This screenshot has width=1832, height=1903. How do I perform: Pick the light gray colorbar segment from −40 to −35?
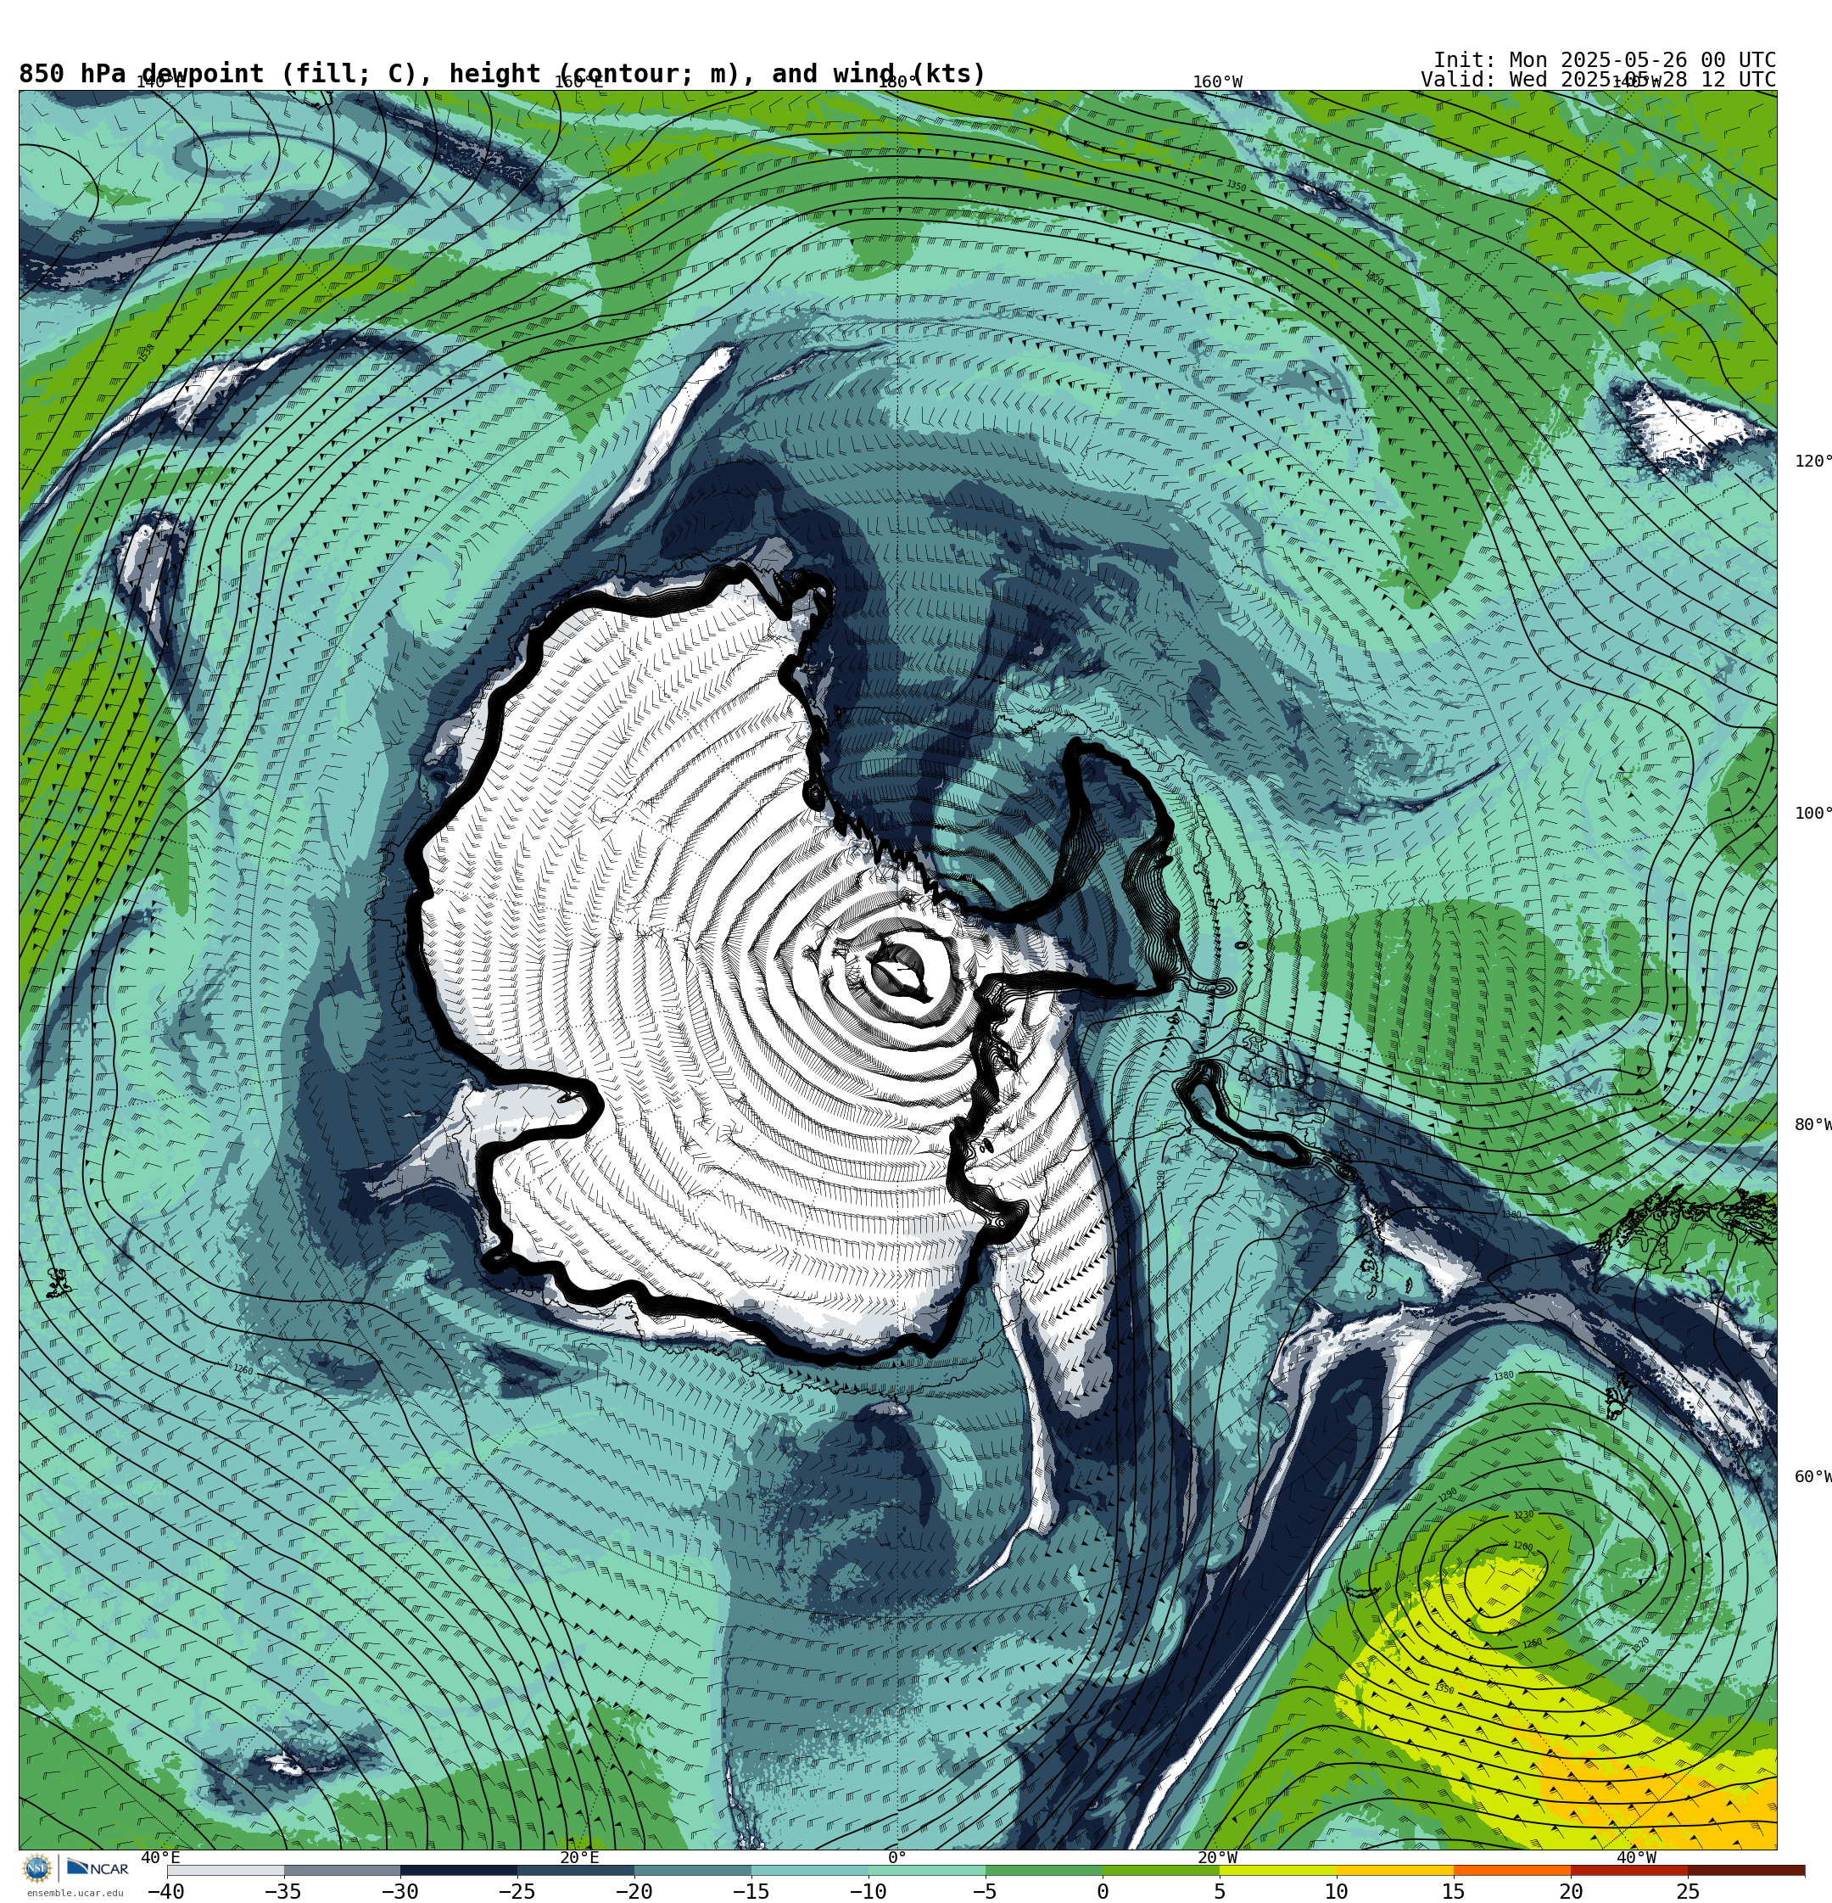coord(226,1870)
